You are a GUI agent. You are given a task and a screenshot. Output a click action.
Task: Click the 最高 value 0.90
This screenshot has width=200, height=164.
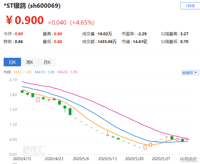pyautogui.click(x=58, y=34)
